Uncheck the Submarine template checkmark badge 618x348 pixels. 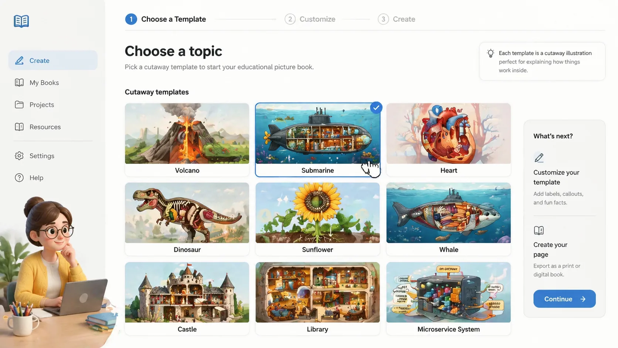pos(376,108)
